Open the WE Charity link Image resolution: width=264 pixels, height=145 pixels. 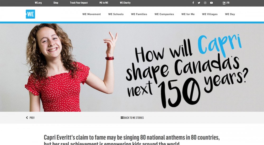pos(125,3)
